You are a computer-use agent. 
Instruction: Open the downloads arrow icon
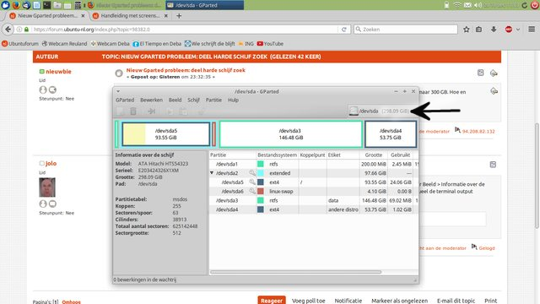click(x=494, y=30)
